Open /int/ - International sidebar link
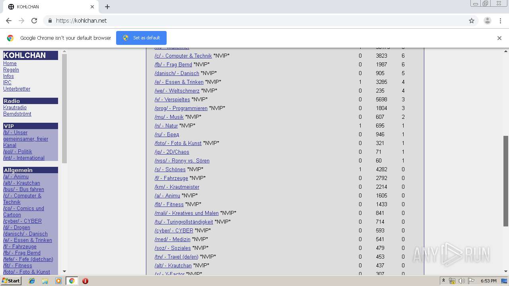Screen dimensions: 509x286 [x=24, y=158]
